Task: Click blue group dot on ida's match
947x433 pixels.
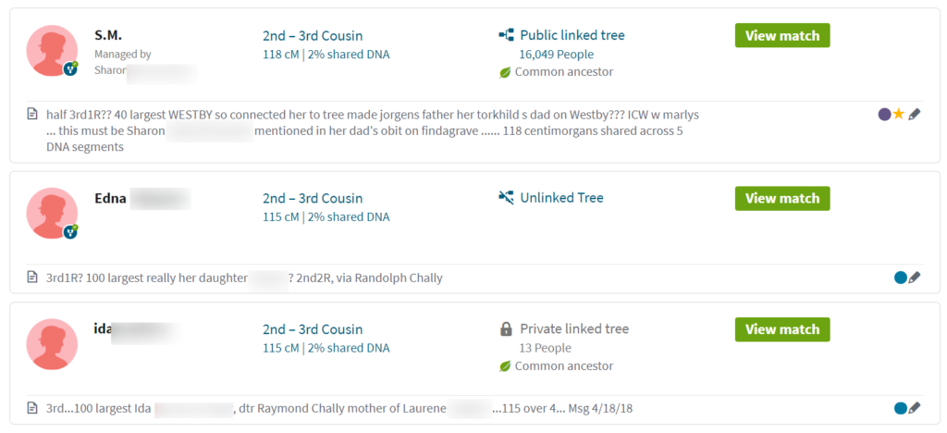Action: point(901,408)
